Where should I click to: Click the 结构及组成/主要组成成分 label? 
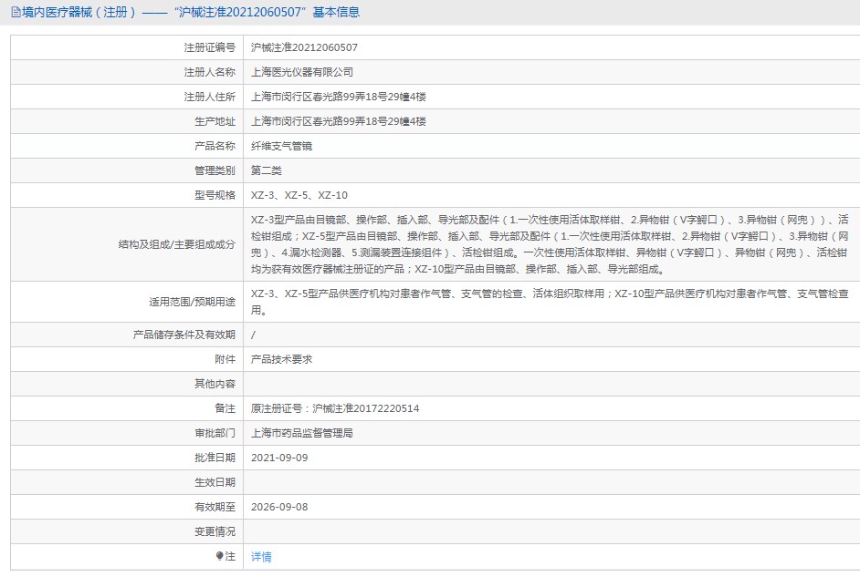click(x=176, y=244)
